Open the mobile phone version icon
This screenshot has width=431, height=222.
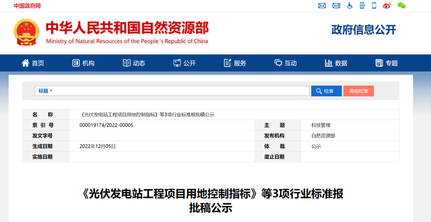tap(374, 6)
